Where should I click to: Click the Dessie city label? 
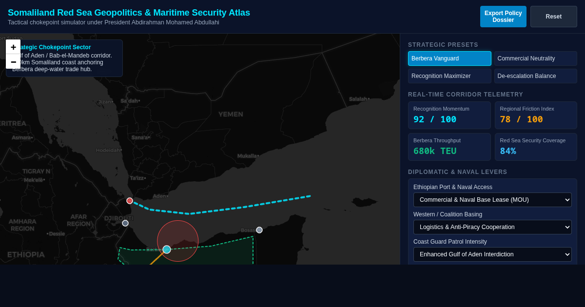click(x=56, y=233)
